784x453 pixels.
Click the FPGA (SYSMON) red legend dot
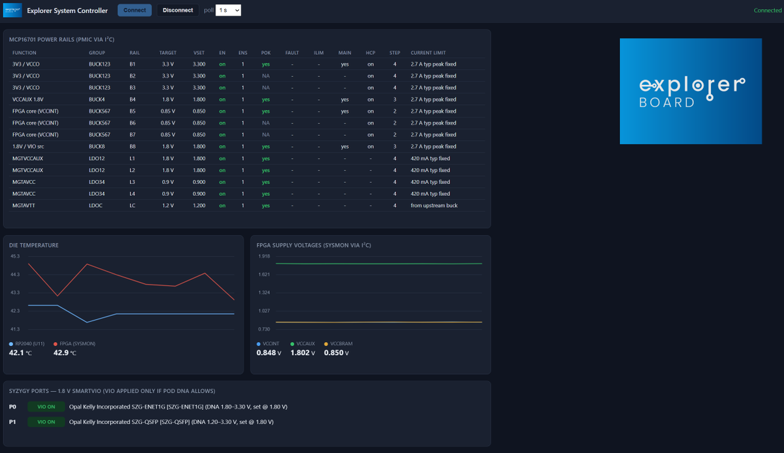(x=56, y=343)
